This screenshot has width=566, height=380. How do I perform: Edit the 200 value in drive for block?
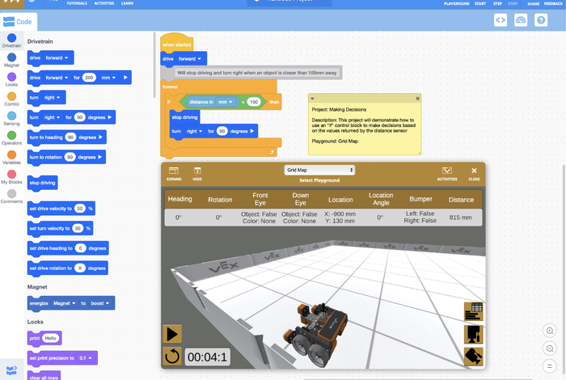[89, 78]
